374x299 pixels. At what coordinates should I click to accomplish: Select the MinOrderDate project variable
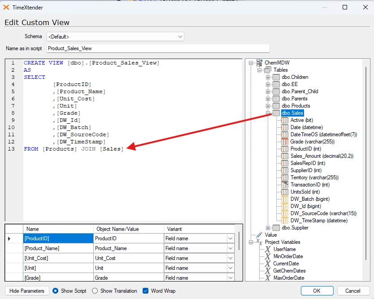[x=288, y=256]
